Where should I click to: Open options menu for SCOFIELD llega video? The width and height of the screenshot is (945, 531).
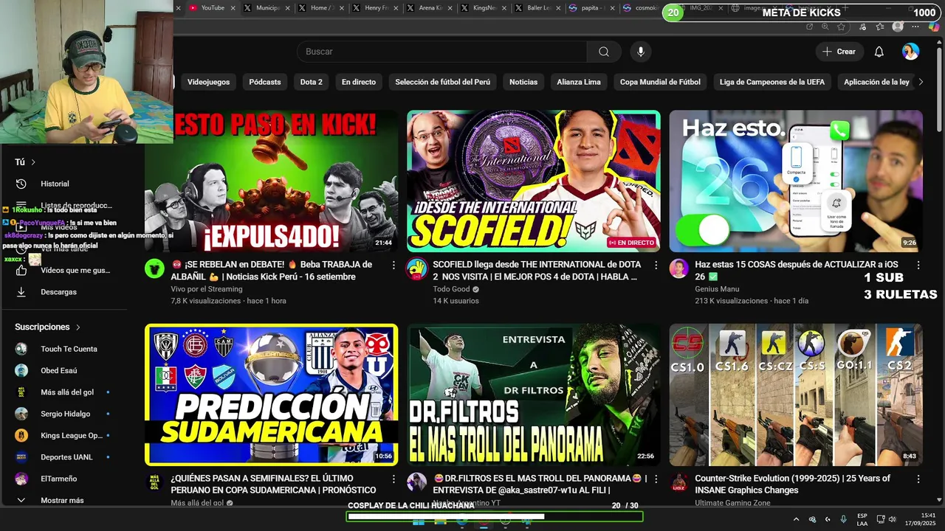[656, 265]
